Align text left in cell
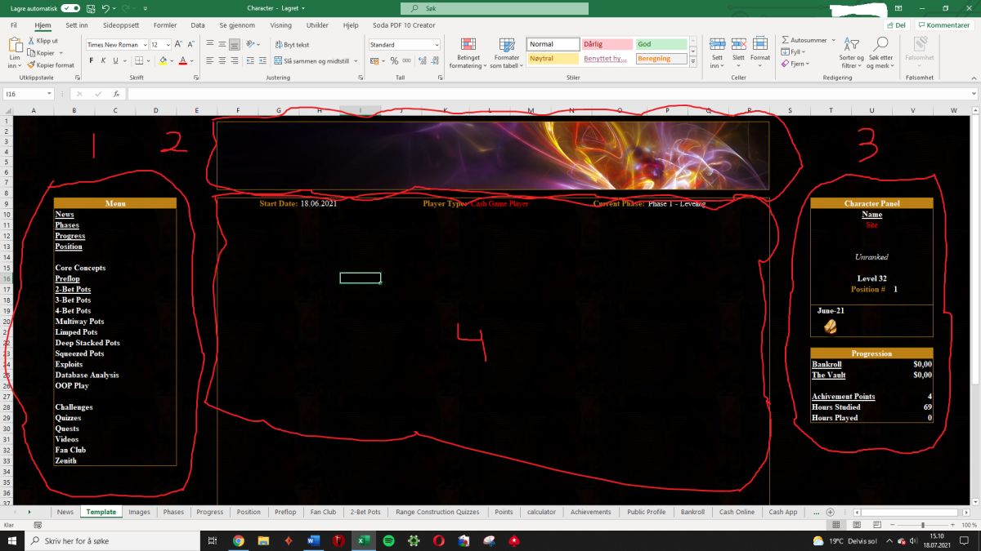Image resolution: width=981 pixels, height=551 pixels. click(x=210, y=60)
